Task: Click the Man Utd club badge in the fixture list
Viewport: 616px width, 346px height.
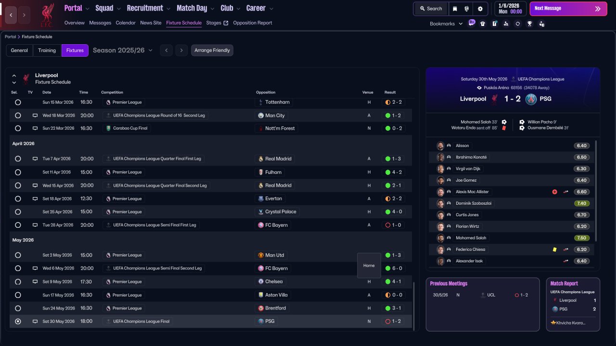Action: pos(261,255)
